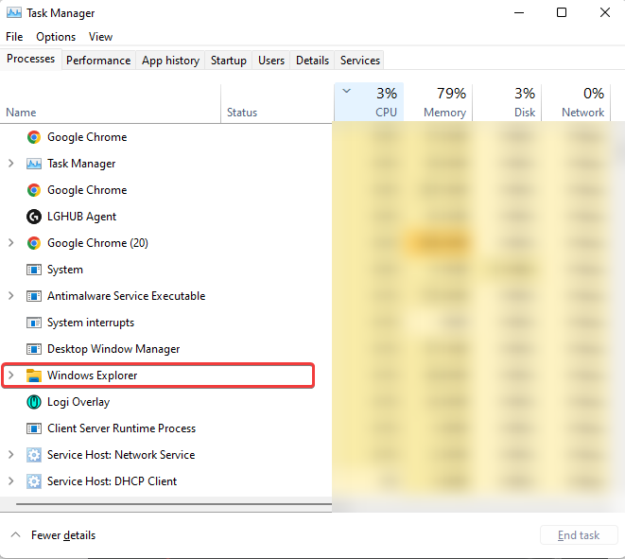The height and width of the screenshot is (559, 625).
Task: Sort processes by the Name column header
Action: (x=21, y=113)
